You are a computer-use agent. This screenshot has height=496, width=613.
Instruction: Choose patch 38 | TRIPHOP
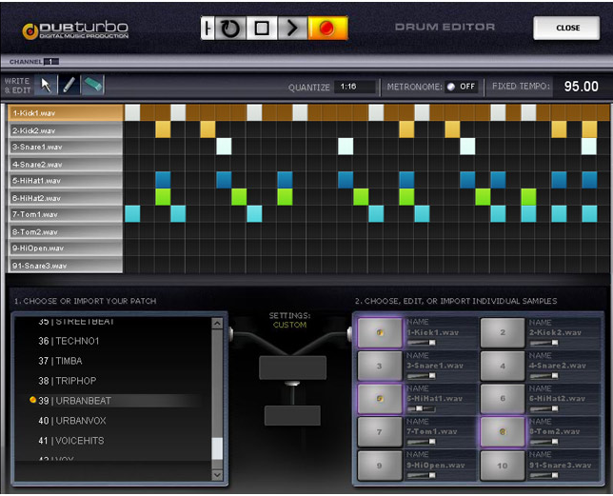[x=68, y=381]
